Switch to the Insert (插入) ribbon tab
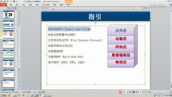 [x=17, y=5]
